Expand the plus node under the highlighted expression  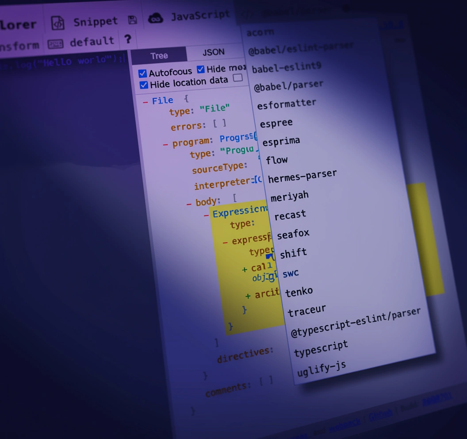[245, 270]
